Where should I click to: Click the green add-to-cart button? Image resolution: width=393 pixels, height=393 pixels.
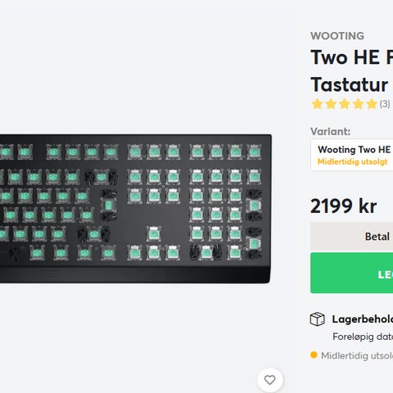click(352, 273)
